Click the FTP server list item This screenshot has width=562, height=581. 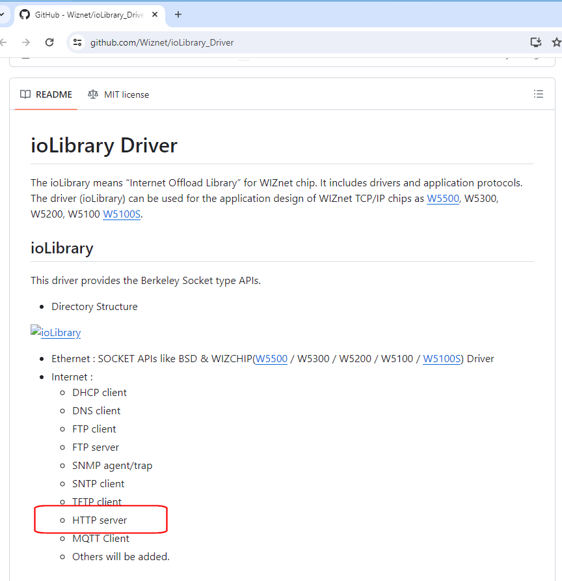(x=96, y=447)
